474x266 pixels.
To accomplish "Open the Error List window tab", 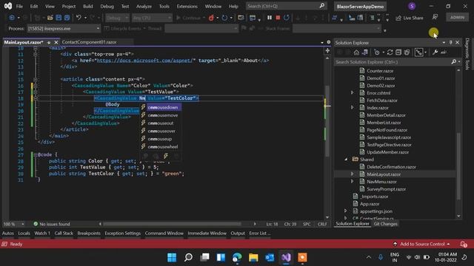I will (x=260, y=233).
